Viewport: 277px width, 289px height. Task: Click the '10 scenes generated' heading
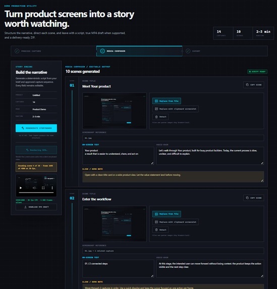click(x=83, y=72)
